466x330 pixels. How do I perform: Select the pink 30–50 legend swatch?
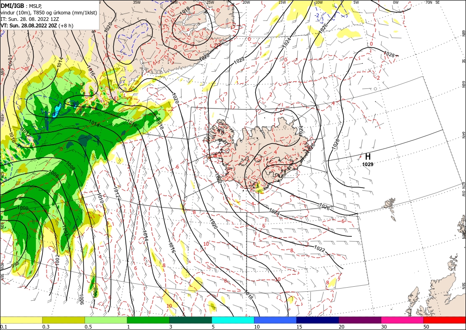pyautogui.click(x=403, y=320)
